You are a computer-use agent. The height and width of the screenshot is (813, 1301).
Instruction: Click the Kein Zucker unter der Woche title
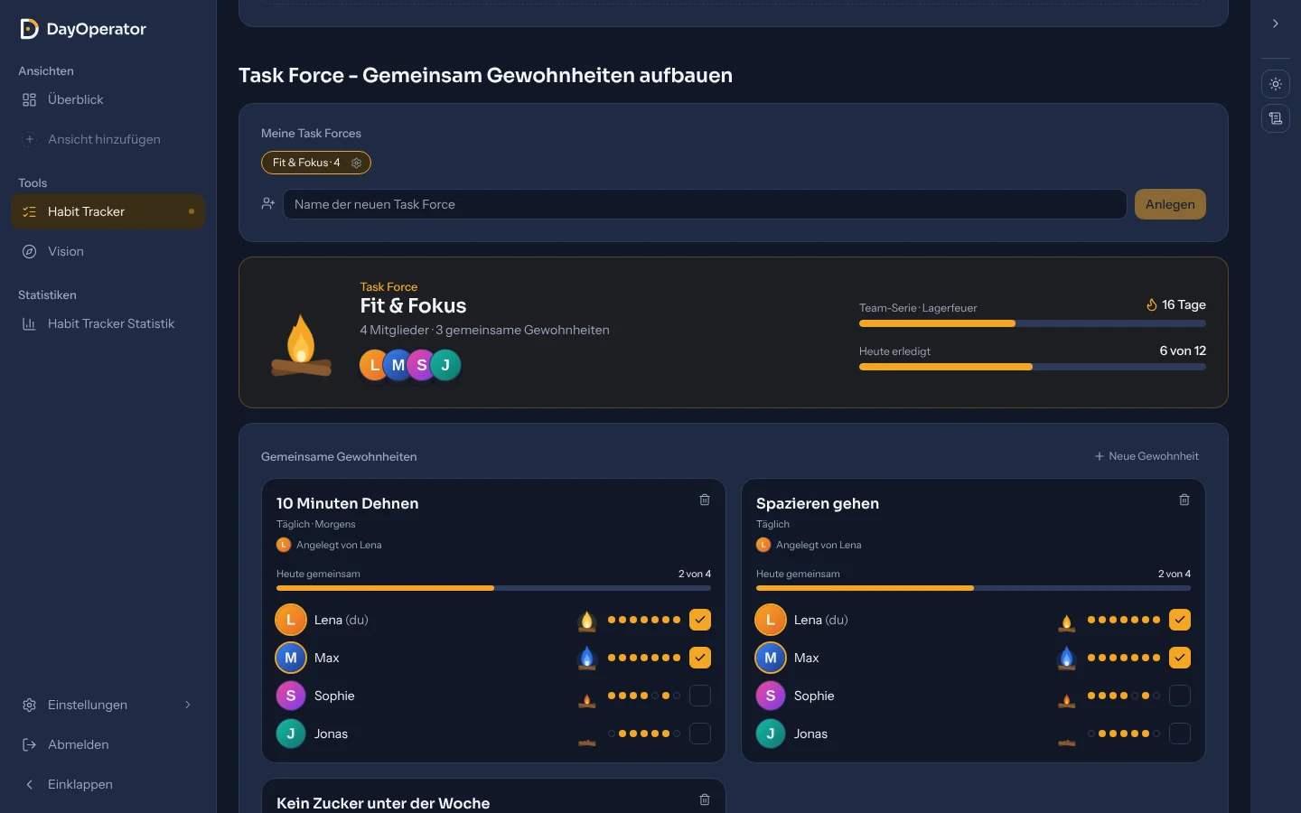(383, 803)
